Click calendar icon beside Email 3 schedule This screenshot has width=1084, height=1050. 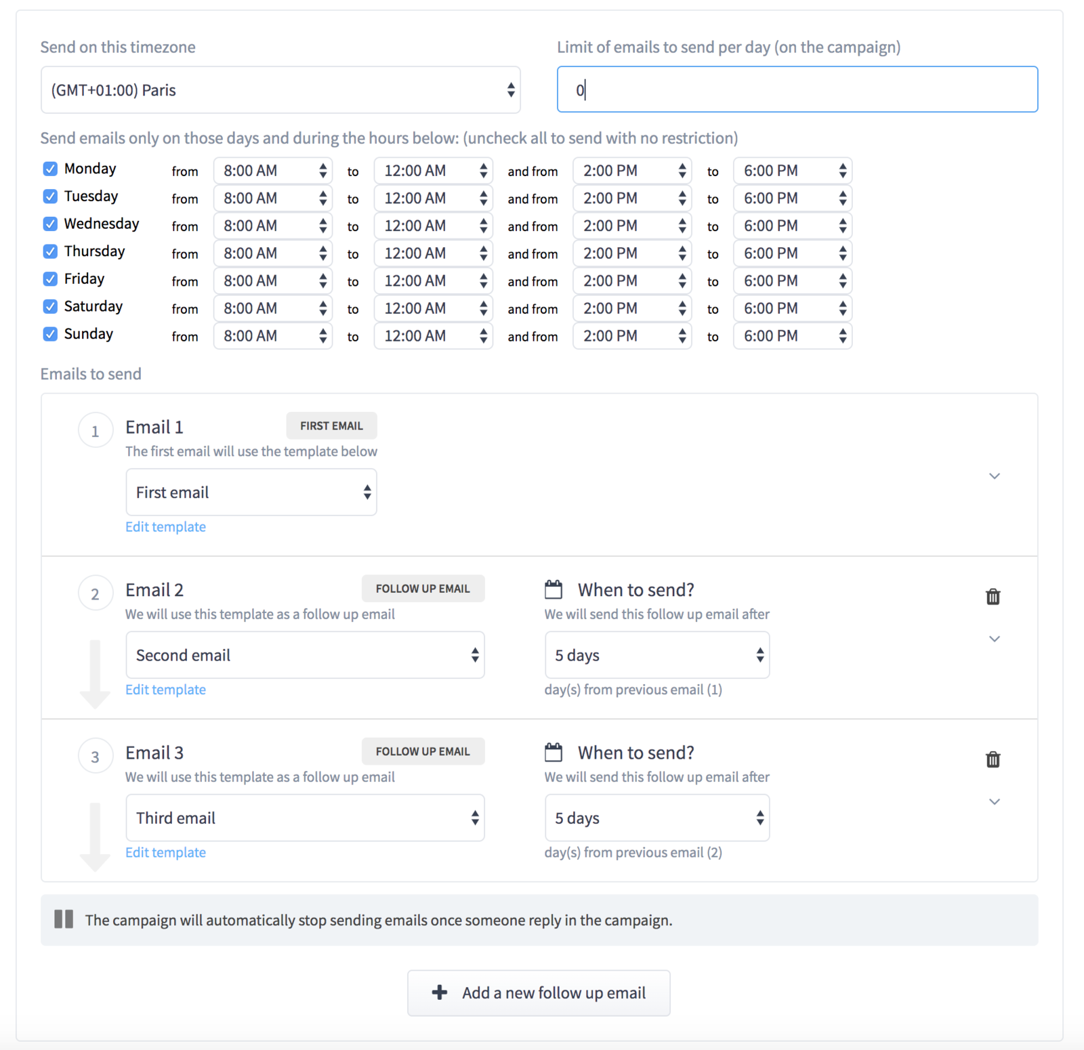pos(554,752)
